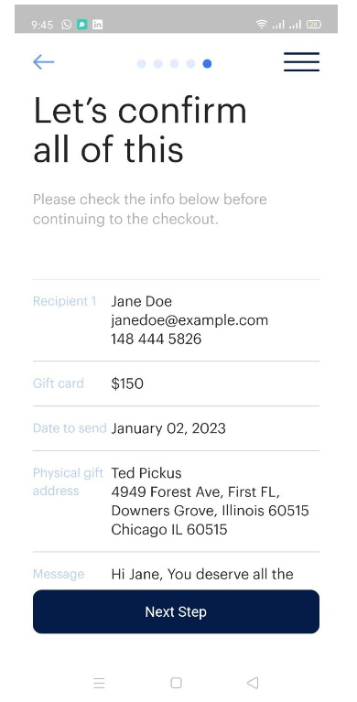Select the $150 gift card row
This screenshot has width=357, height=702.
tap(176, 383)
